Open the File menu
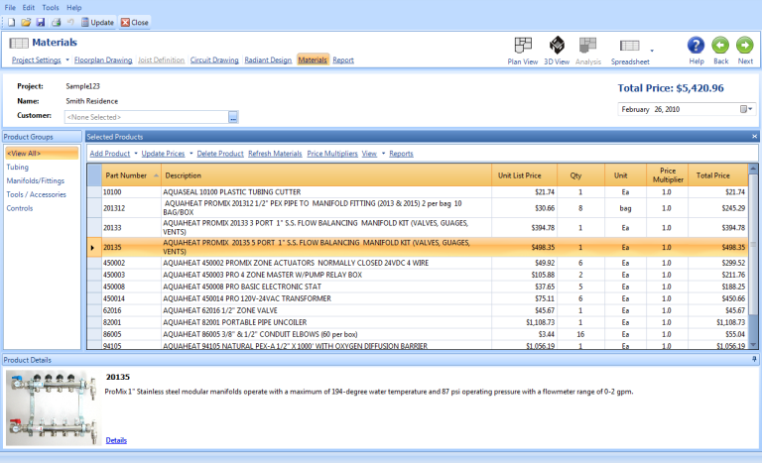 [x=10, y=8]
